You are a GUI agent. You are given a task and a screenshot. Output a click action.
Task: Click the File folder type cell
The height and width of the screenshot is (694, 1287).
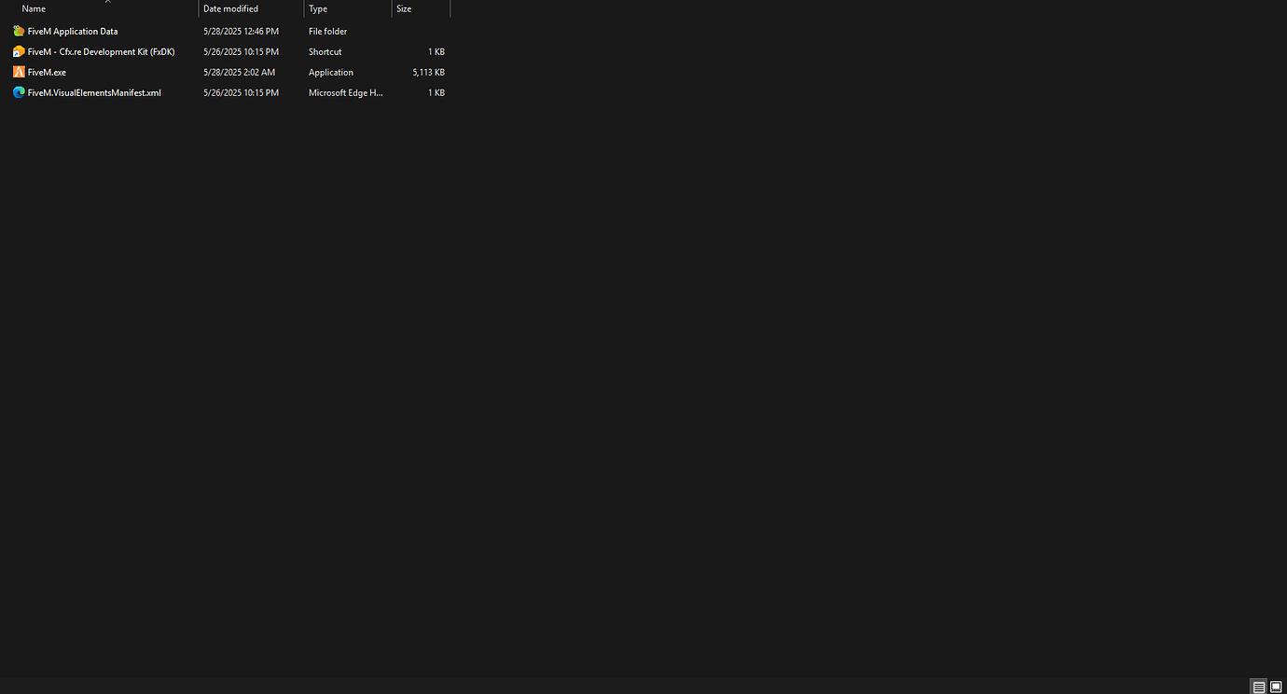[328, 32]
